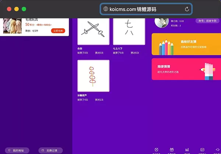Click 剩余: 4/5件 stock text
Viewport: 221px width, 154px height.
click(x=32, y=31)
